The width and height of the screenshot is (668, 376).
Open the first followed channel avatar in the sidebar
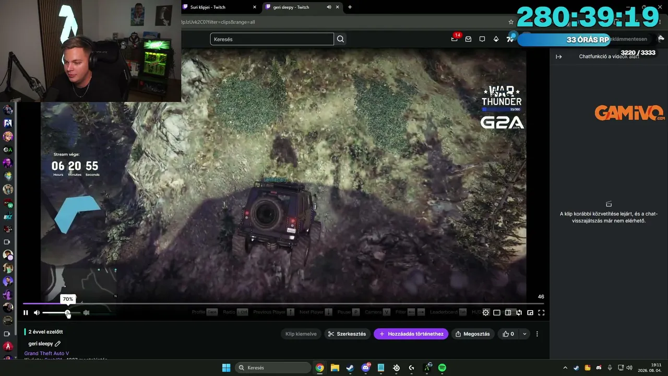[x=8, y=110]
